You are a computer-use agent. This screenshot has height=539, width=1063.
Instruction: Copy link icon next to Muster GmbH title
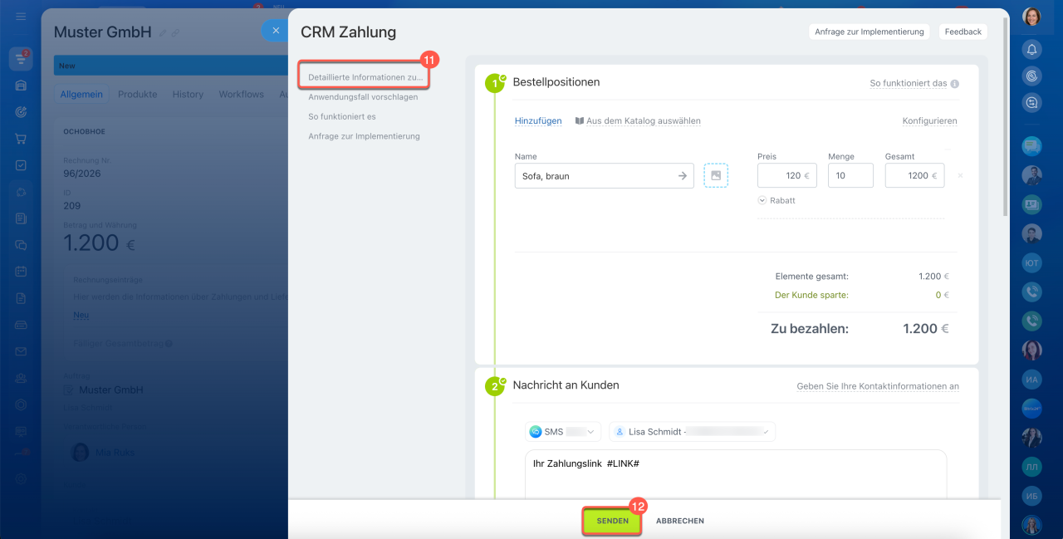(x=175, y=33)
